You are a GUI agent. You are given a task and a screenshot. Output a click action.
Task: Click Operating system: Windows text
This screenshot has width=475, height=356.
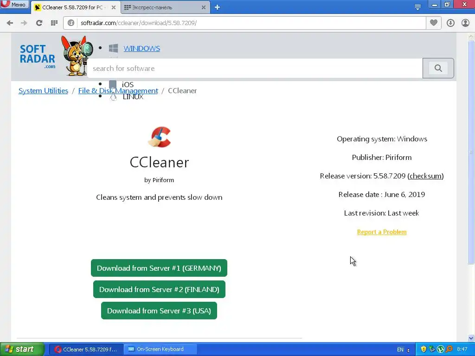382,139
